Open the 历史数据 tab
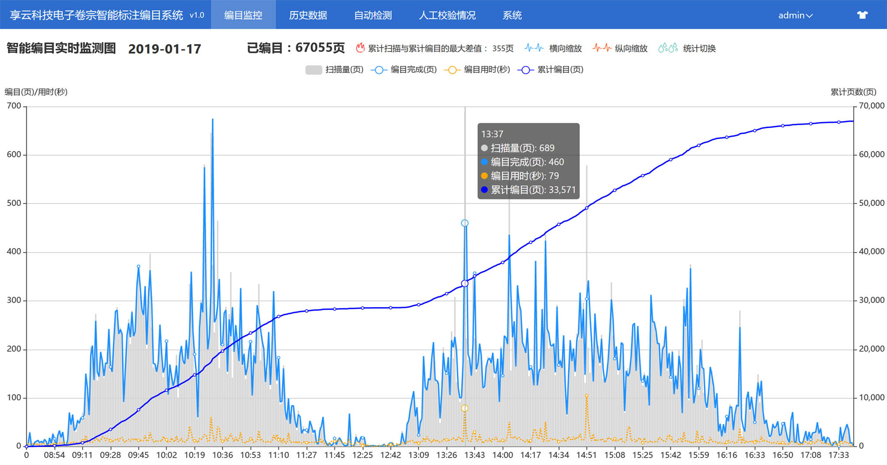Screen dimensions: 887x465 tap(308, 15)
